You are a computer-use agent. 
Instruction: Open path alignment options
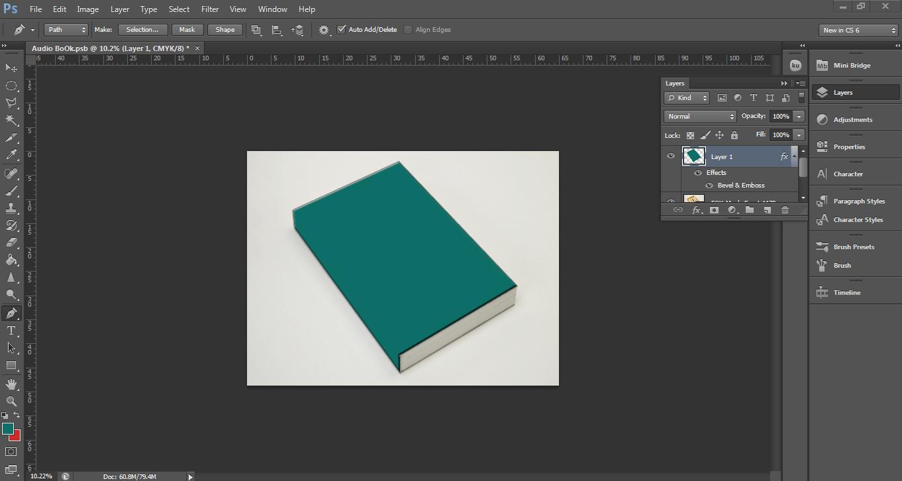(277, 30)
